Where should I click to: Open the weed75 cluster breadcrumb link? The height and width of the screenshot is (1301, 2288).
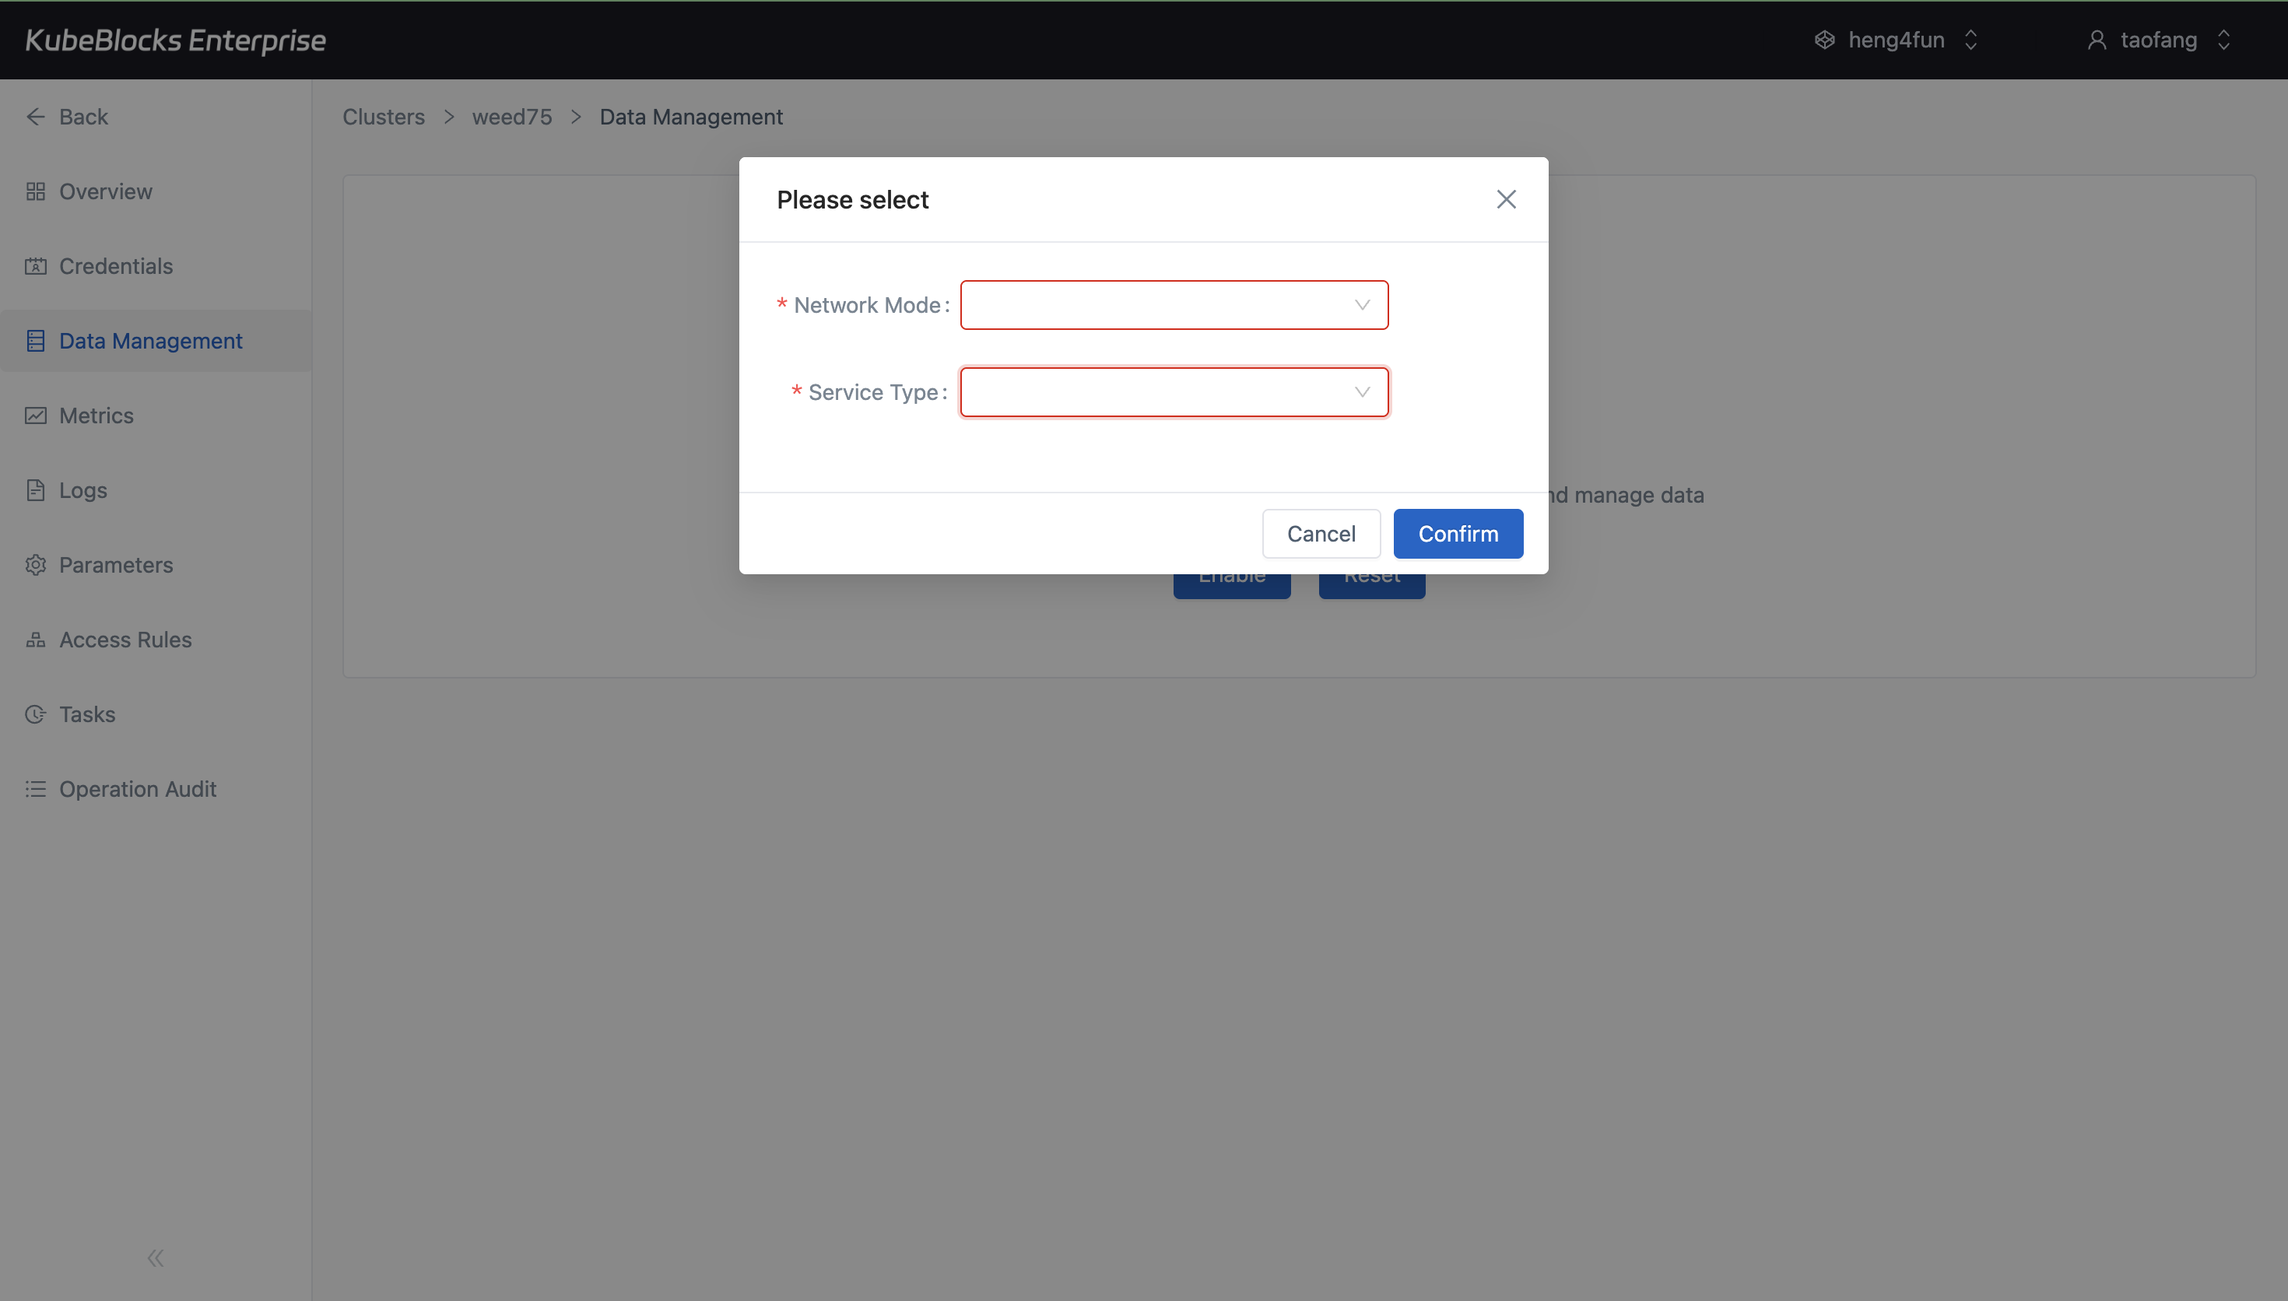(x=511, y=116)
